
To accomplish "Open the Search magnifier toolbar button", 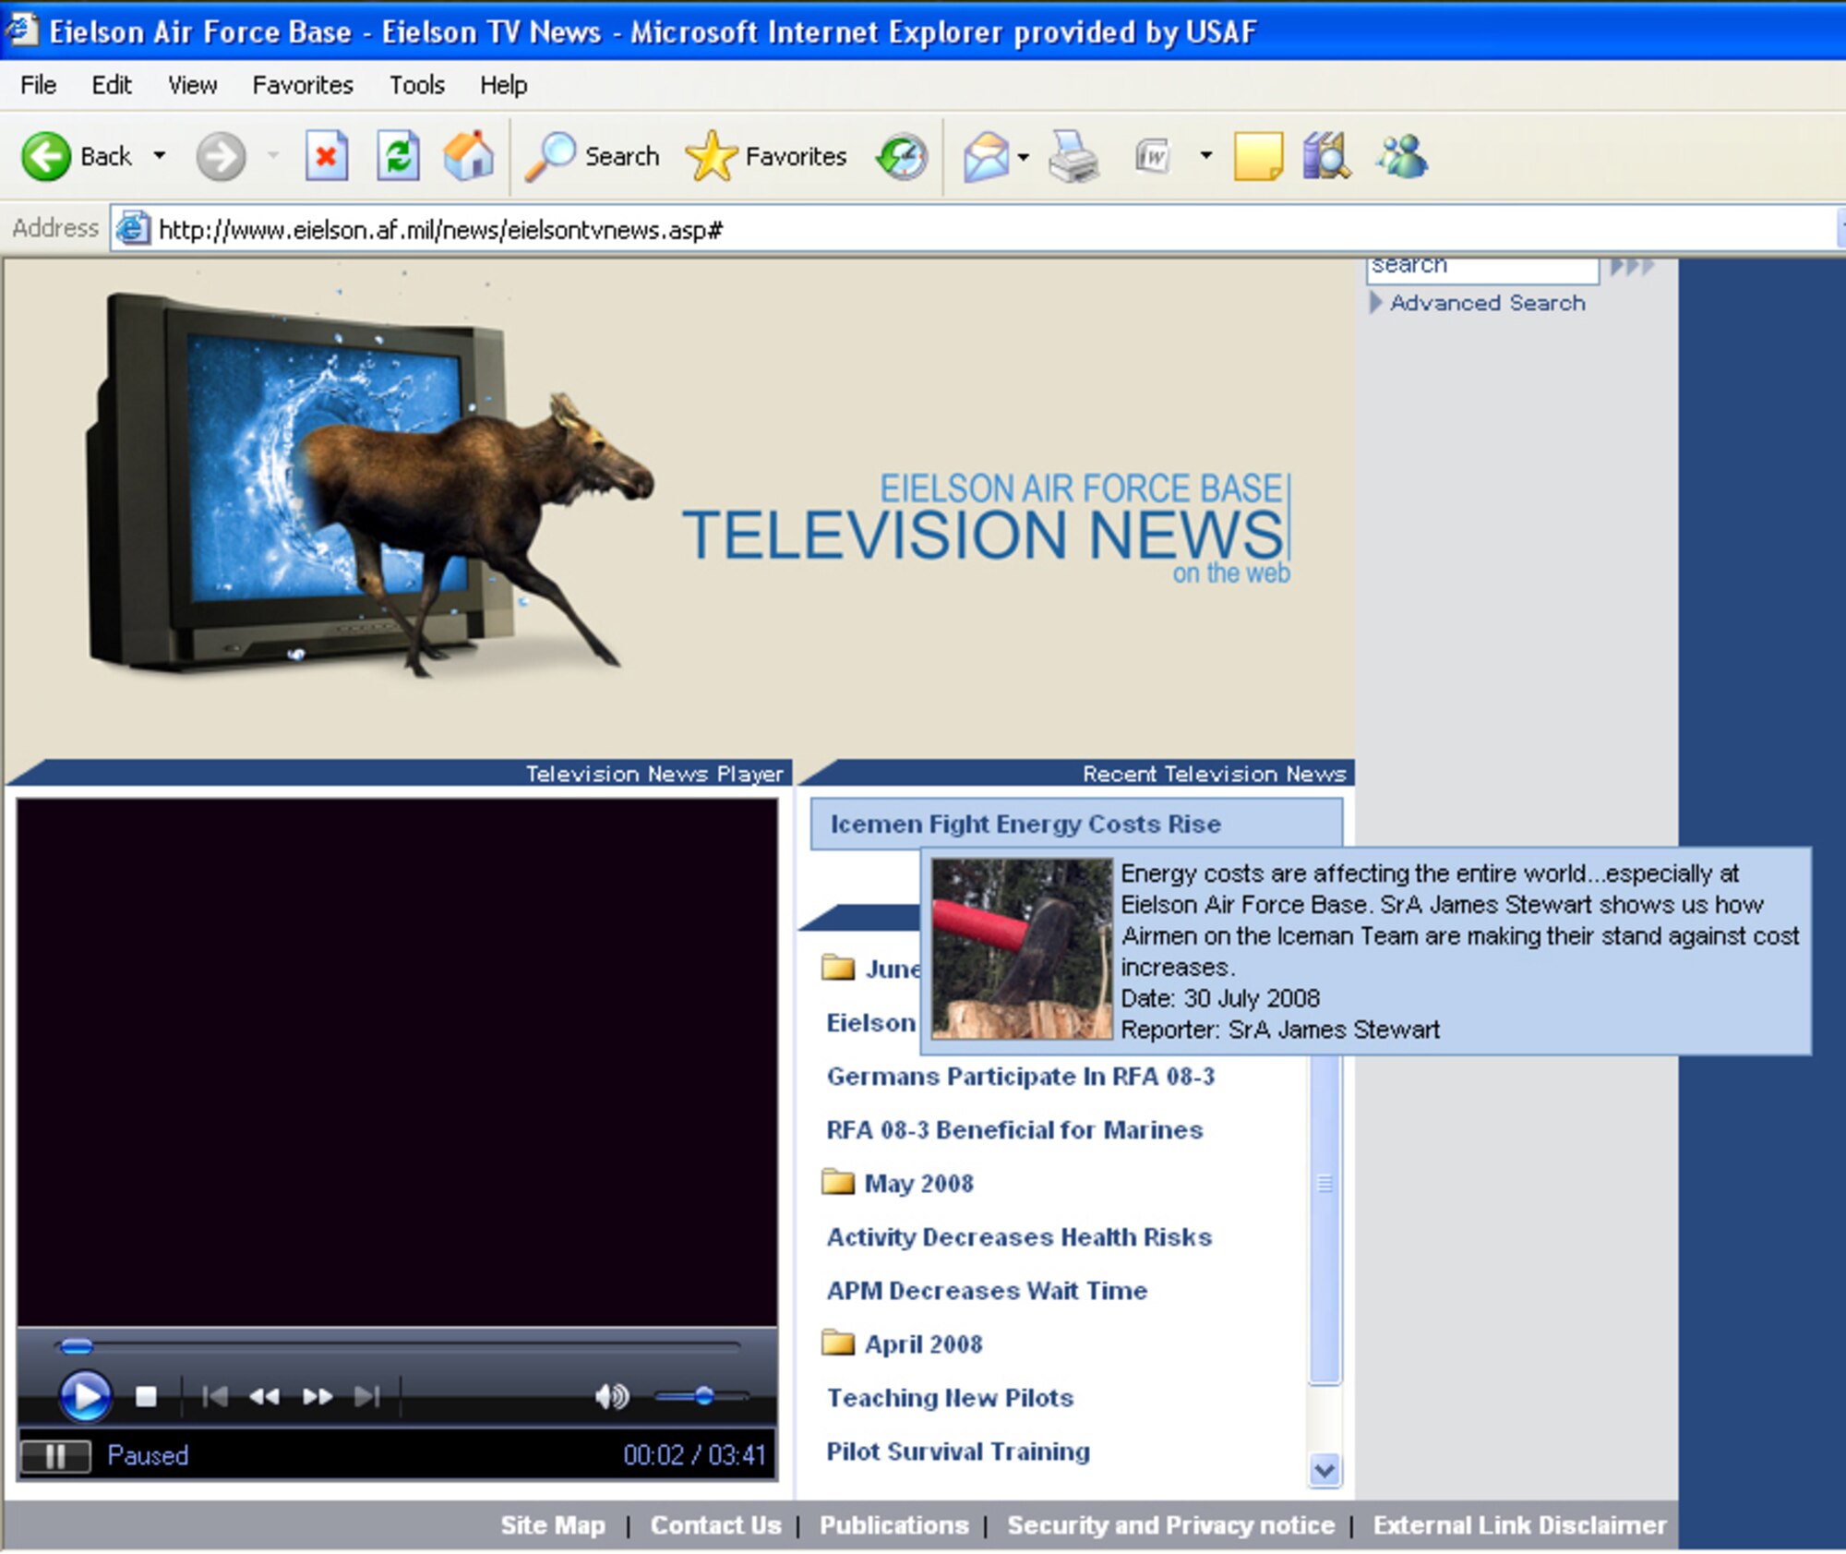I will click(593, 156).
